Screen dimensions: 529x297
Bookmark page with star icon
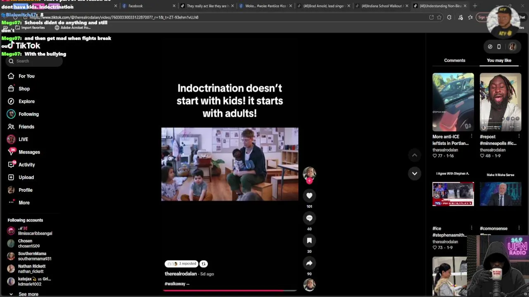(x=439, y=17)
